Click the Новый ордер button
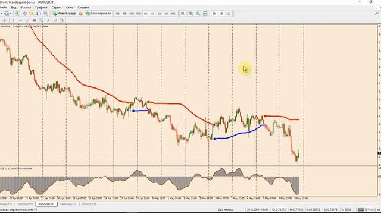Viewport: 381px width, 214px height. 64,14
